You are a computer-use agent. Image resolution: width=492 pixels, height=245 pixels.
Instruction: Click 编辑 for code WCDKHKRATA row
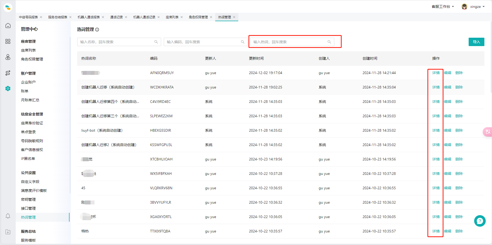pos(447,87)
